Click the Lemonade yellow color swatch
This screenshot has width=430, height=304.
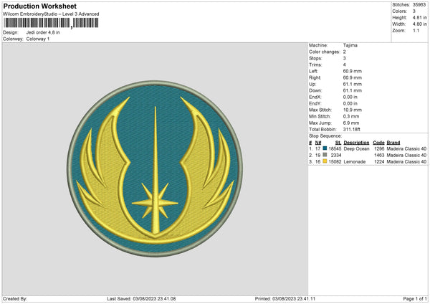click(325, 161)
